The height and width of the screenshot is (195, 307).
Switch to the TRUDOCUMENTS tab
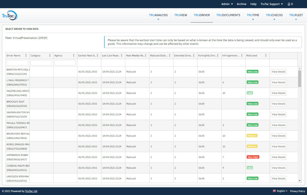(228, 15)
